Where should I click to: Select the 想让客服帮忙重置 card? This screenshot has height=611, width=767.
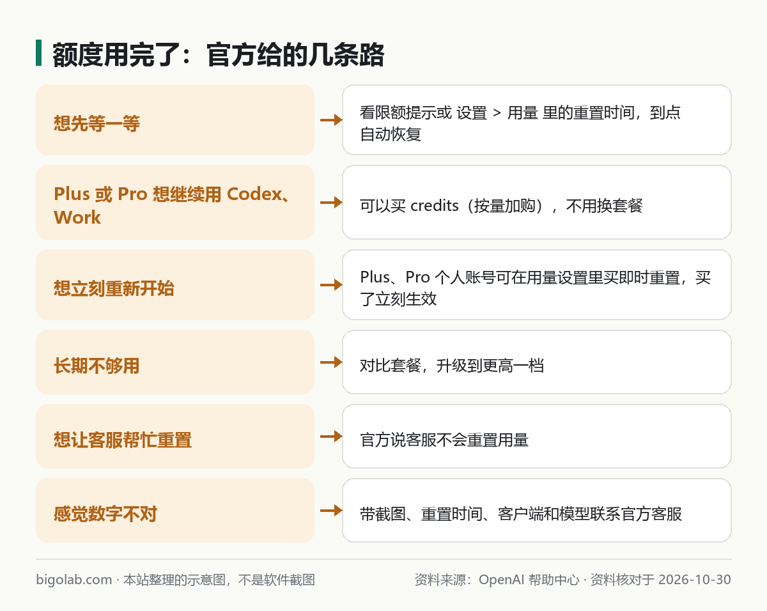click(x=175, y=436)
